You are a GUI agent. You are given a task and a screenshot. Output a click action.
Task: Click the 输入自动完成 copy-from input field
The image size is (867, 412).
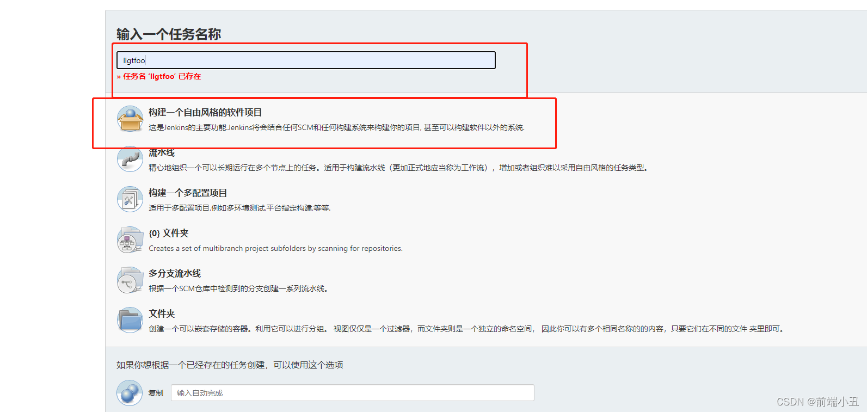tap(353, 393)
